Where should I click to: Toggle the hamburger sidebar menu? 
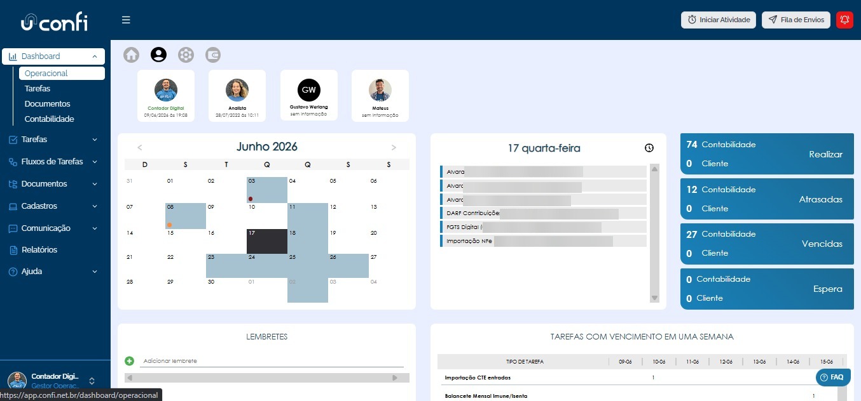pyautogui.click(x=126, y=20)
